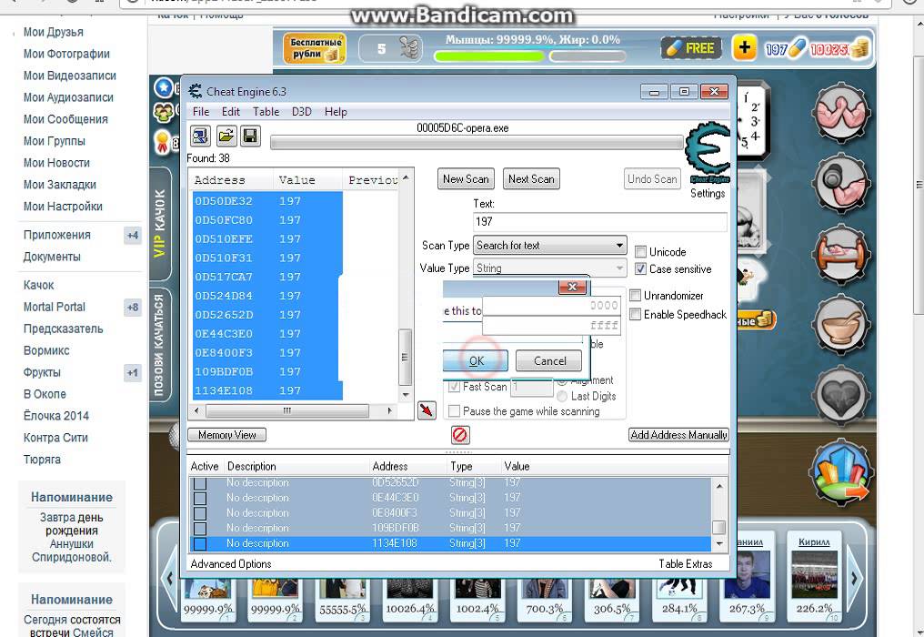Enable the Unrandomizer checkbox
Image resolution: width=924 pixels, height=637 pixels.
[635, 296]
